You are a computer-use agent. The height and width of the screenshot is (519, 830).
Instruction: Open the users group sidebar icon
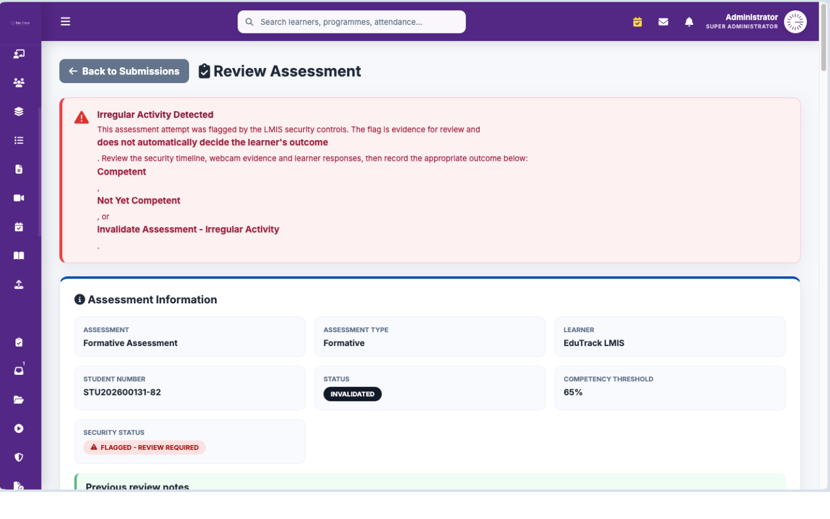19,82
